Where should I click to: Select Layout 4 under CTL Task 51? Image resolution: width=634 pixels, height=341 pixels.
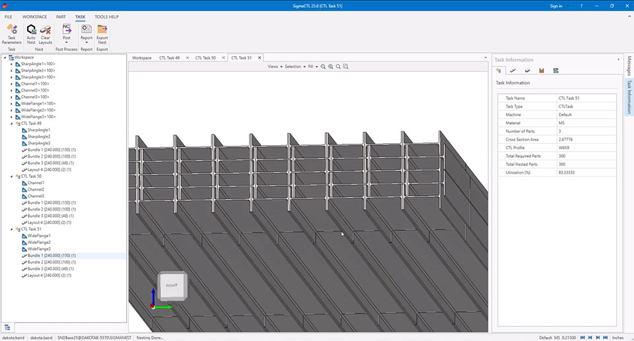click(x=50, y=276)
